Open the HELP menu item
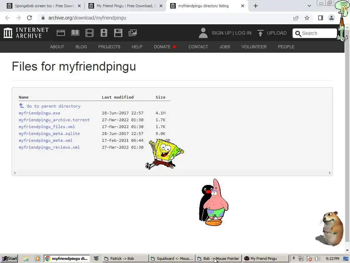The height and width of the screenshot is (263, 350). pos(137,47)
